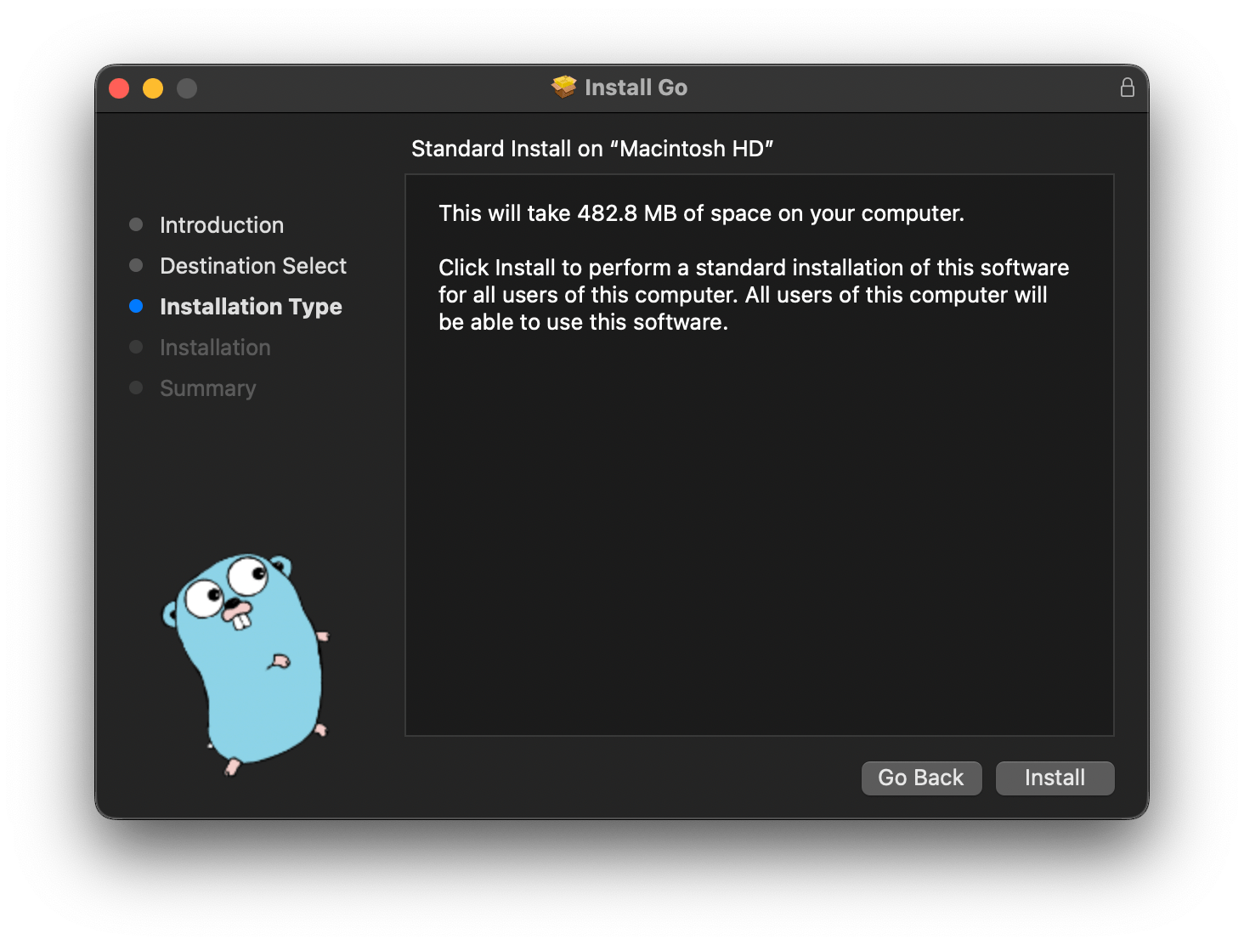Select the Summary step in the sidebar
The width and height of the screenshot is (1244, 945).
click(x=207, y=388)
